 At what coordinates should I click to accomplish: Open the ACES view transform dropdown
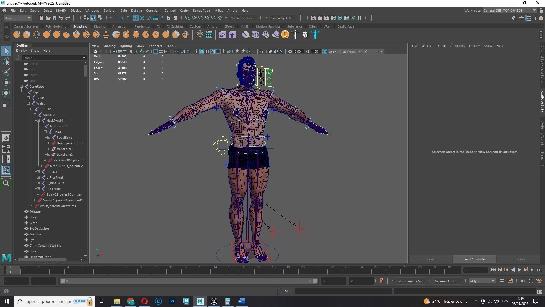click(356, 51)
